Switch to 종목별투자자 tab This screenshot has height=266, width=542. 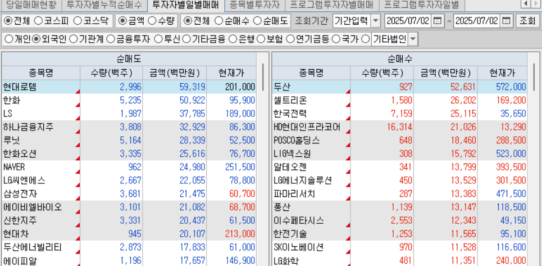(x=254, y=4)
